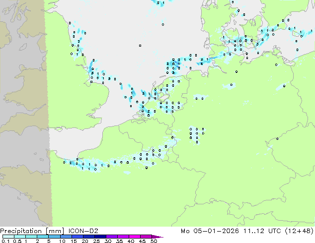Select the dark navy swatch between 25 and 30
The height and width of the screenshot is (243, 315).
[100, 237]
